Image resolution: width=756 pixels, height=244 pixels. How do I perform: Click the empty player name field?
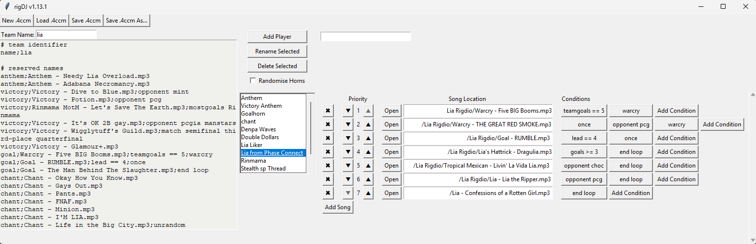click(x=365, y=37)
